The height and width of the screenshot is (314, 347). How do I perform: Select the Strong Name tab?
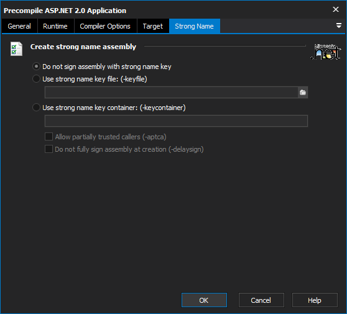tap(194, 26)
